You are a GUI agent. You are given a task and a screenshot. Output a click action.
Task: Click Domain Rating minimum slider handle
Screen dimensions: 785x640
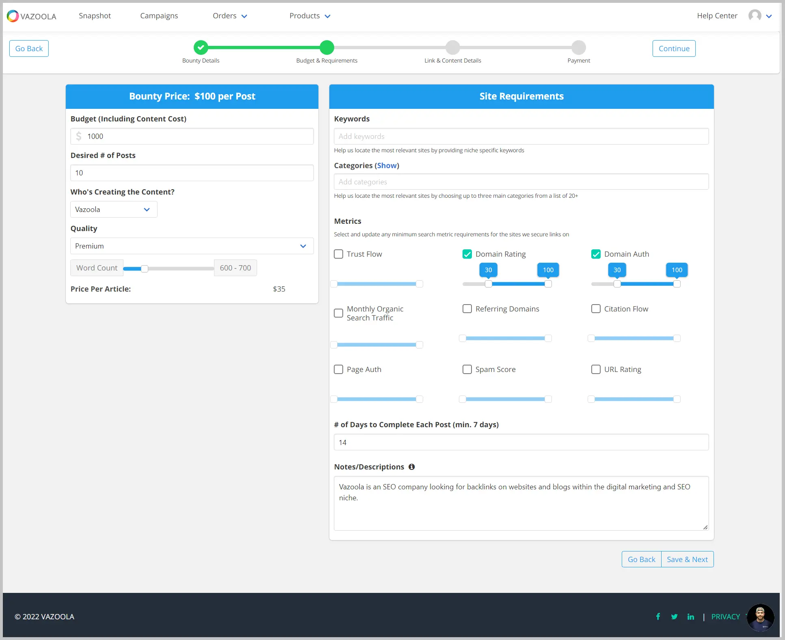click(489, 284)
